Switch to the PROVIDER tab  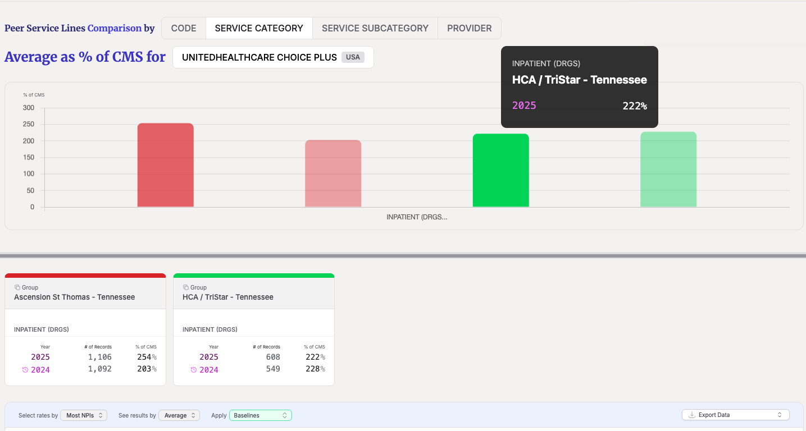point(470,28)
